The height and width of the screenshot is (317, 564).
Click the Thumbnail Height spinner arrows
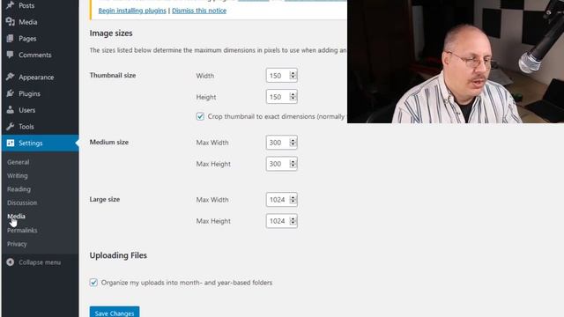click(293, 96)
